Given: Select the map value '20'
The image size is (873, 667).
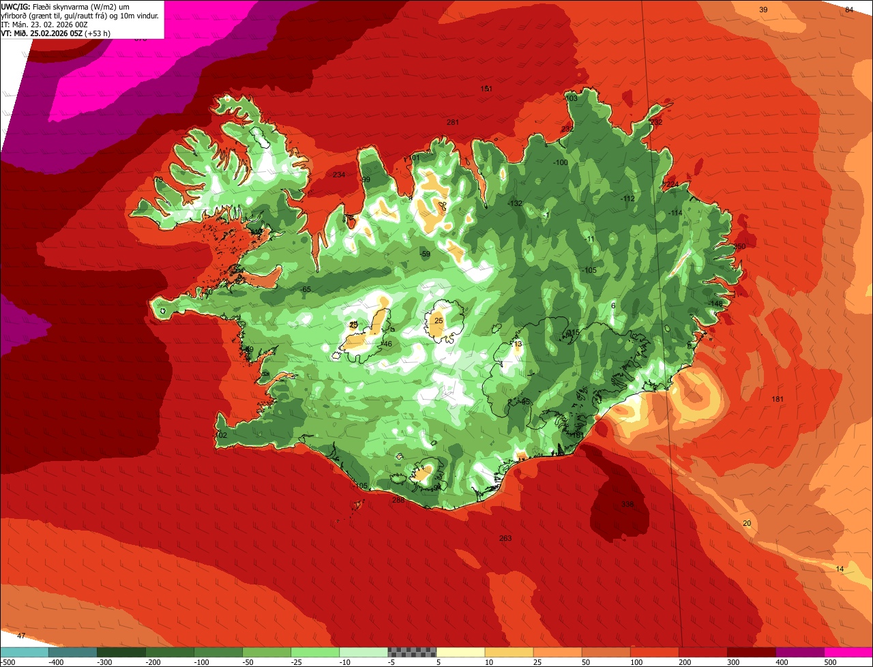Looking at the screenshot, I should coord(747,523).
